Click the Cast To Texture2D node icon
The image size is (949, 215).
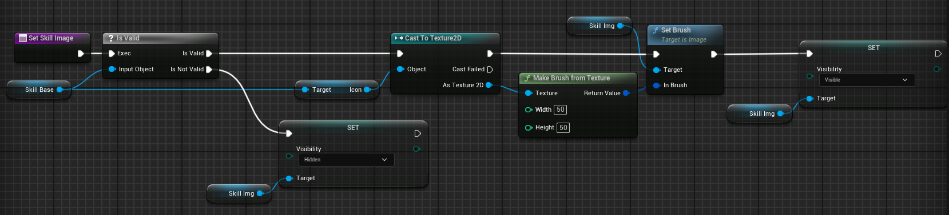399,38
